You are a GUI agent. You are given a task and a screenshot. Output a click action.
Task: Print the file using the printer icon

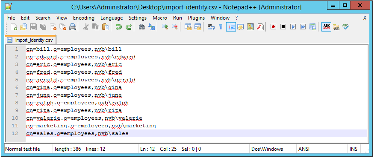tap(73, 27)
